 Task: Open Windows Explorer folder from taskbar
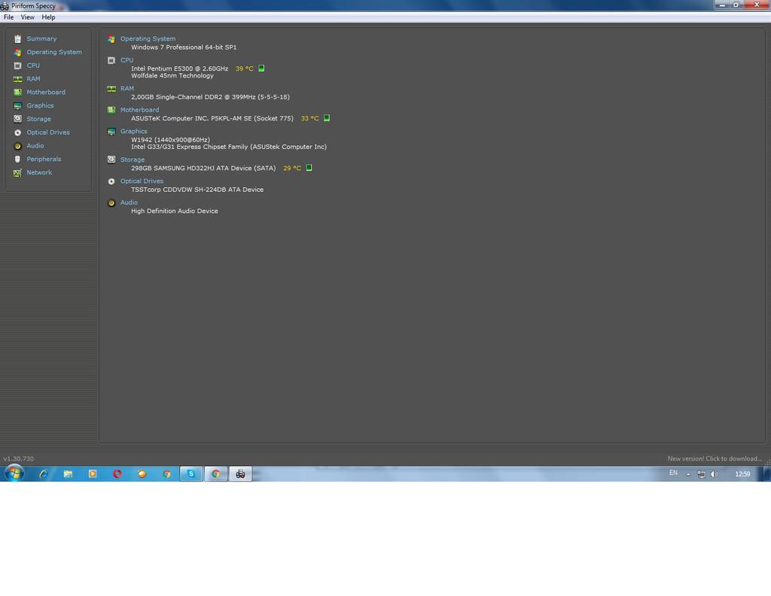(x=68, y=473)
